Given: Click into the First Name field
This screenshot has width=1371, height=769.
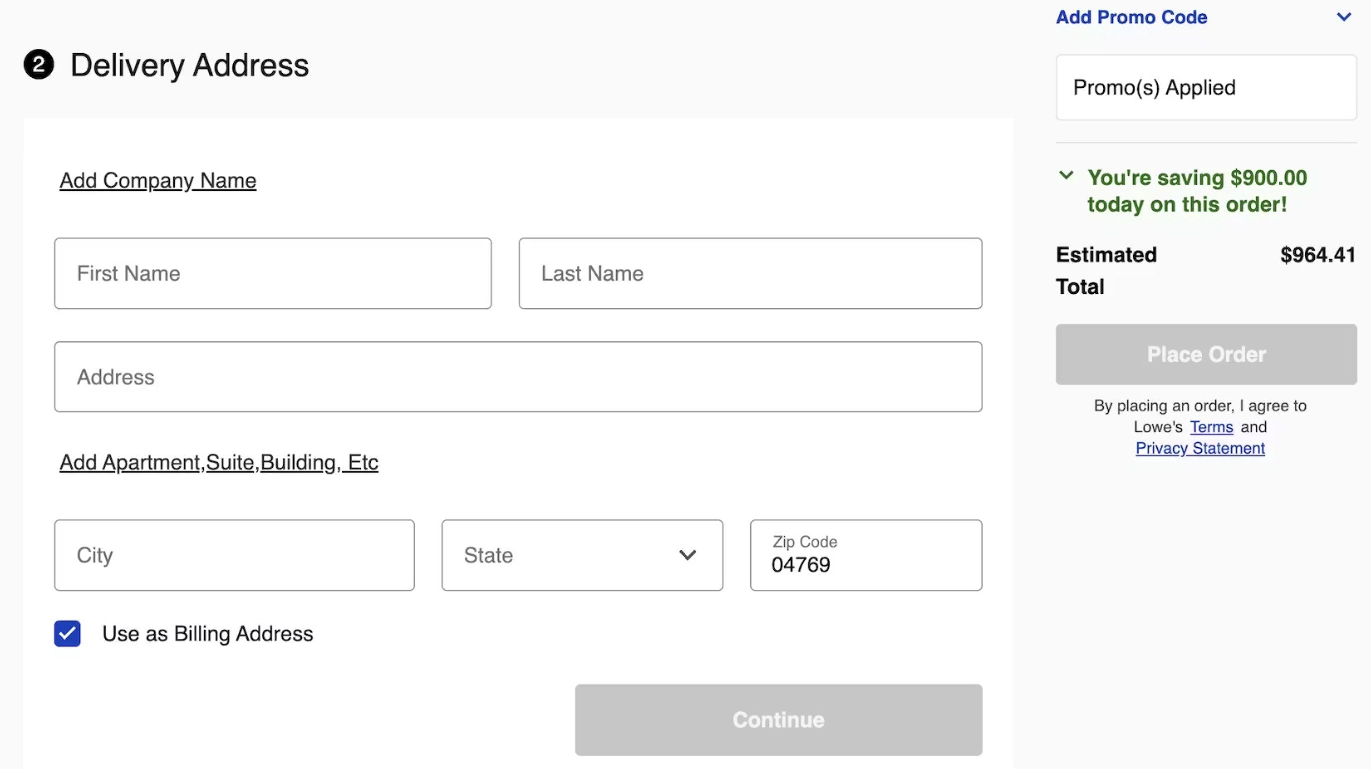Looking at the screenshot, I should pyautogui.click(x=273, y=273).
